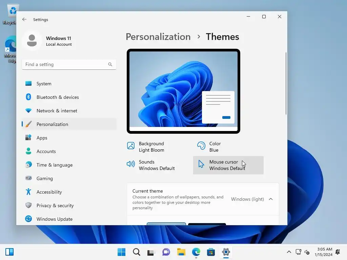347x260 pixels.
Task: Open Microsoft Store from taskbar
Action: (211, 252)
